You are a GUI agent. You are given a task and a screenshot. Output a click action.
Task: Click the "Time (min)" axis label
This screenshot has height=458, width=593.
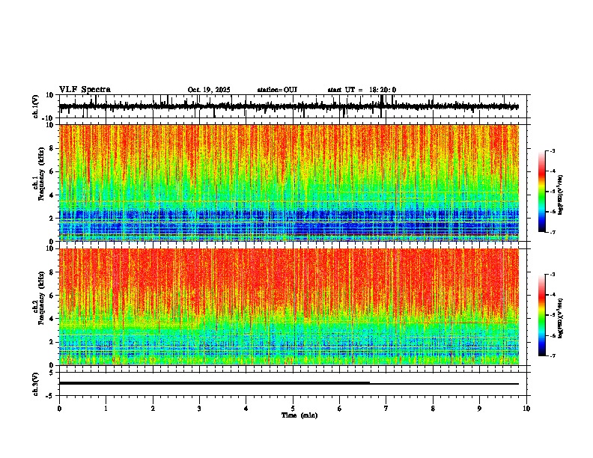299,415
